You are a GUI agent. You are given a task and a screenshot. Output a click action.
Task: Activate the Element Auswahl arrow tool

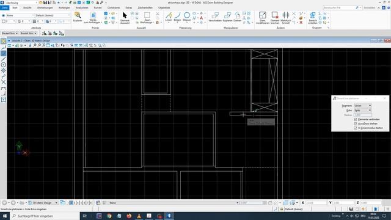[x=125, y=18]
